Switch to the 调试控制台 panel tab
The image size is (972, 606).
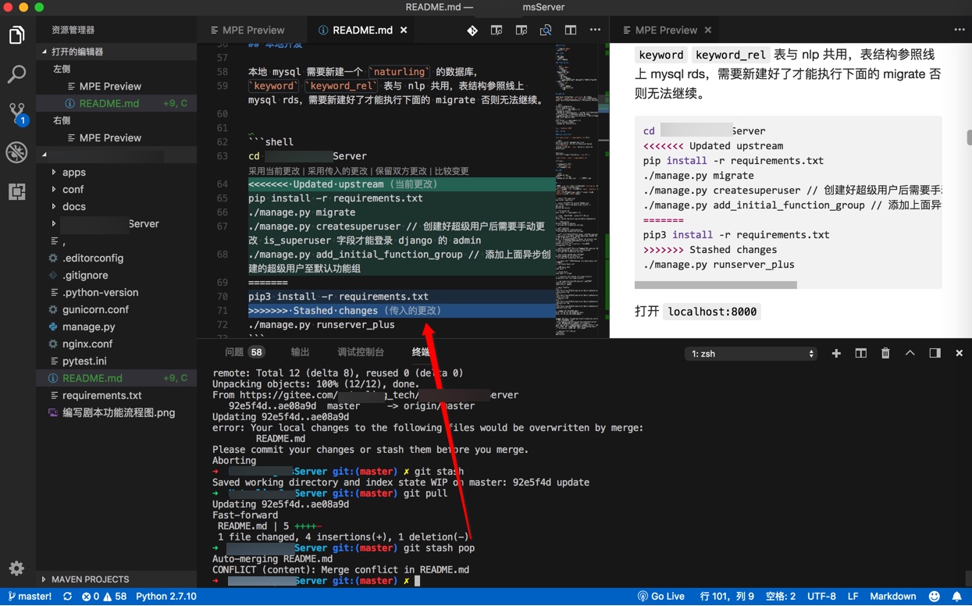pyautogui.click(x=361, y=352)
